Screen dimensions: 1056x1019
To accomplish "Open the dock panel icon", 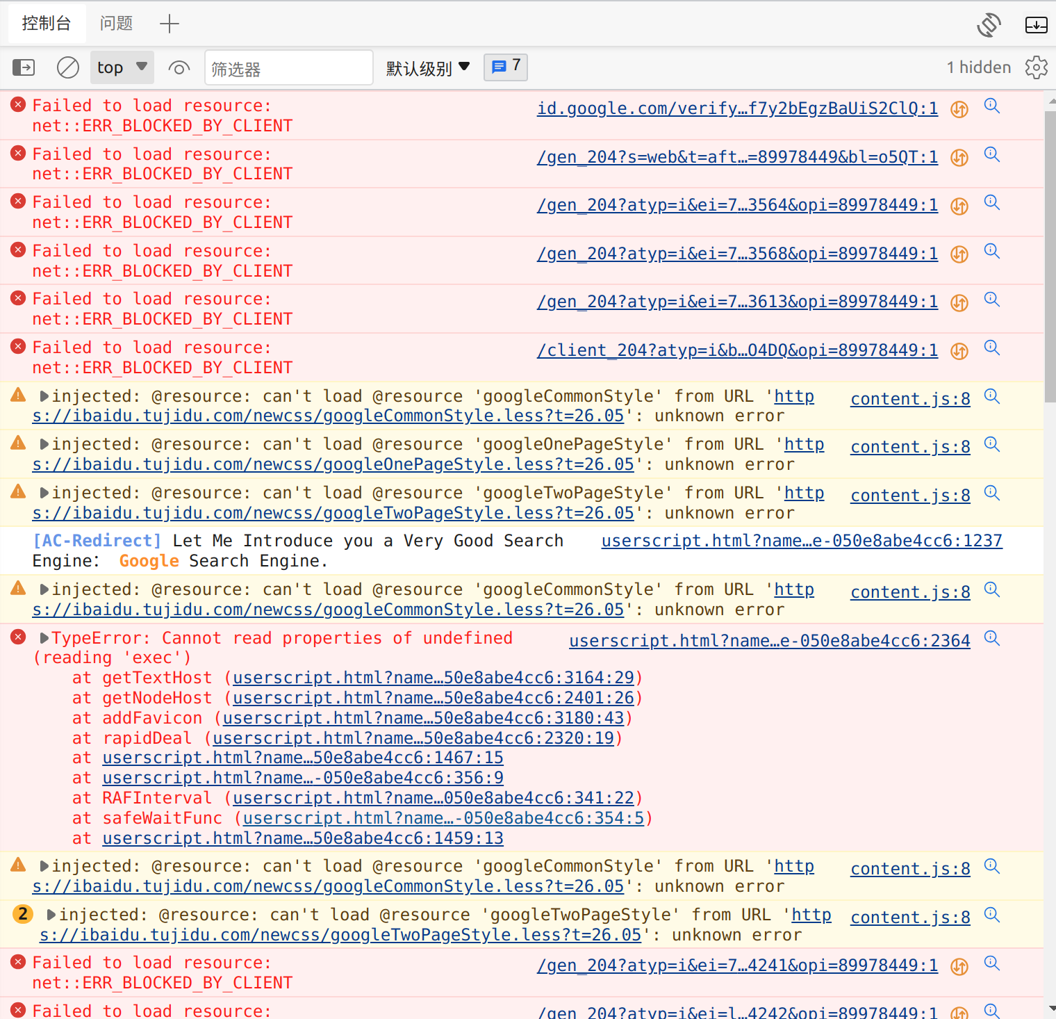I will [x=1036, y=24].
